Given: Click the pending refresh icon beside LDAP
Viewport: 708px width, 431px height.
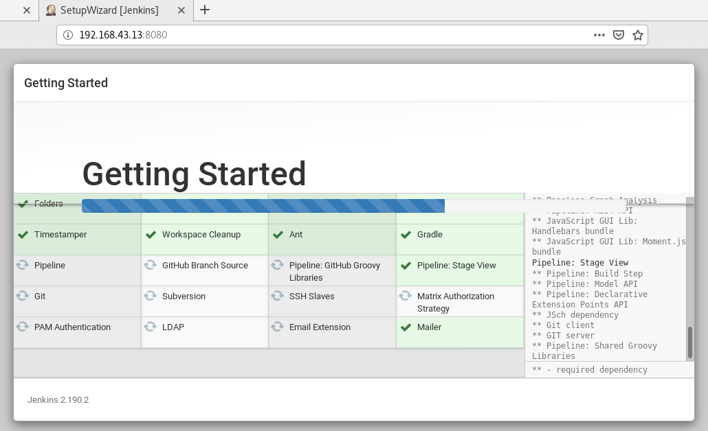Looking at the screenshot, I should [x=151, y=327].
